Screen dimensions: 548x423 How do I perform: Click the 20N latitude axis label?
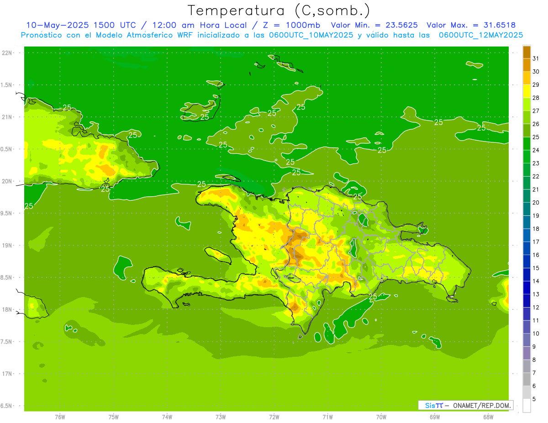click(x=8, y=181)
